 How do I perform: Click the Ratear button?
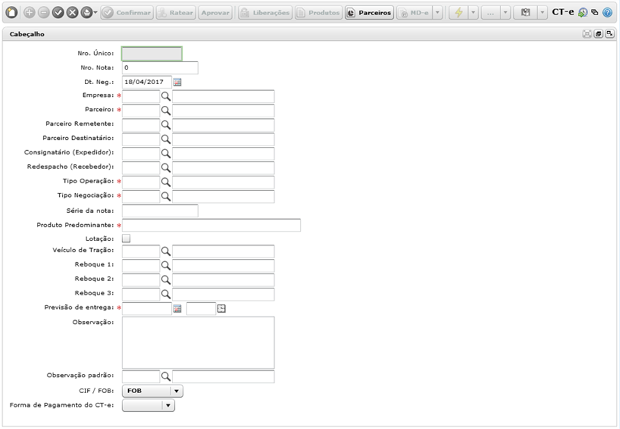[176, 13]
